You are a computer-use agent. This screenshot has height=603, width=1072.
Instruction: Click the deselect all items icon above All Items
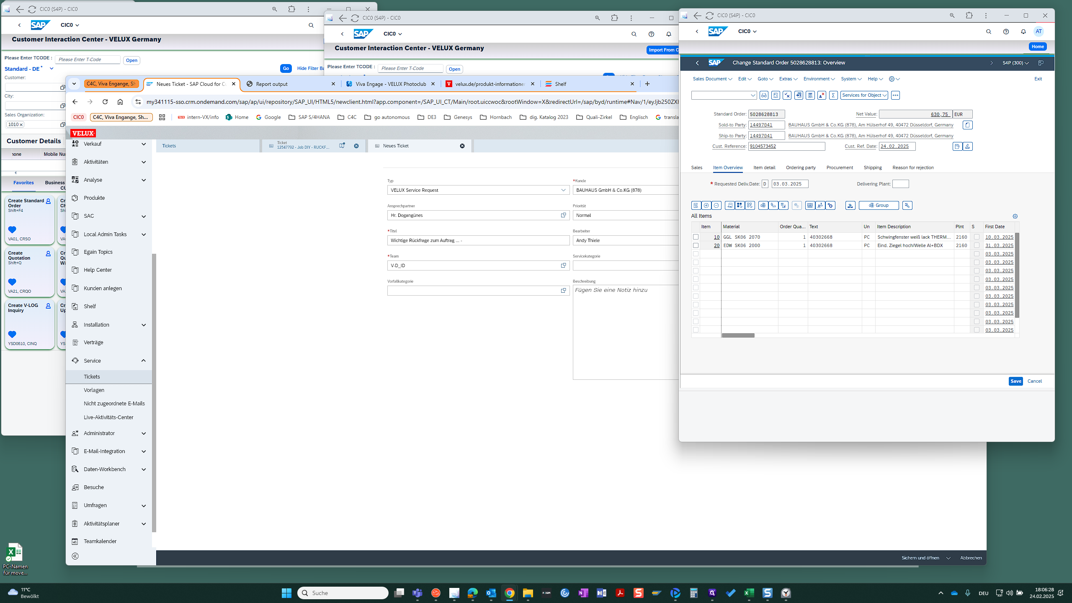(750, 206)
